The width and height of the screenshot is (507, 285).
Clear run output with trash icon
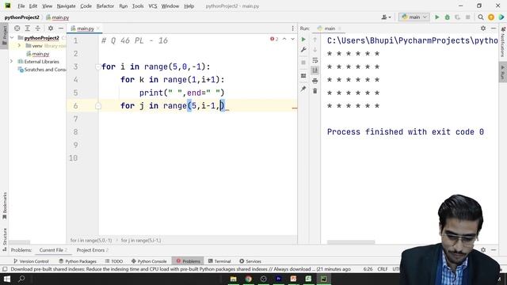[x=315, y=91]
